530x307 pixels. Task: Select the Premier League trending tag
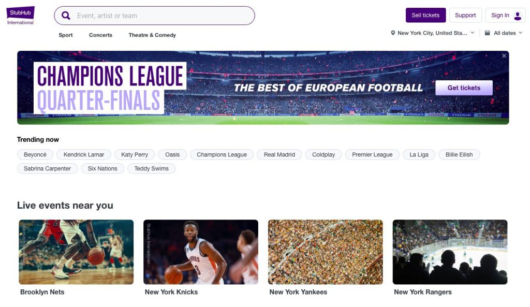pyautogui.click(x=372, y=154)
